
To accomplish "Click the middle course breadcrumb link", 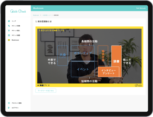I will (x=46, y=15).
